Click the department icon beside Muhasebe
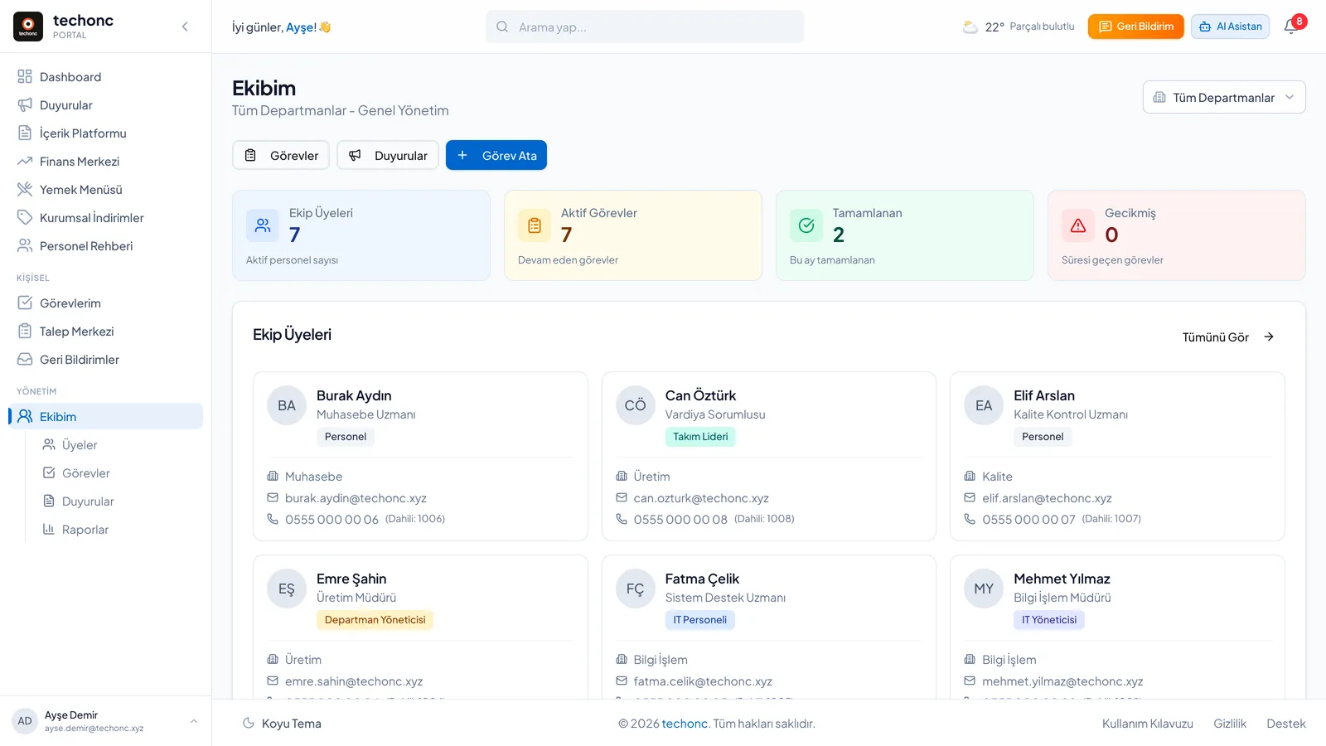 tap(273, 476)
